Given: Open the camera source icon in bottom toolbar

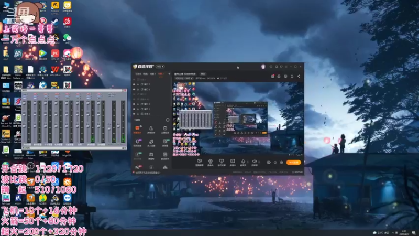Looking at the screenshot, I should 211,162.
